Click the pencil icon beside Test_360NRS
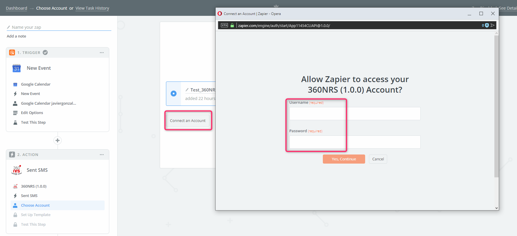 point(187,90)
